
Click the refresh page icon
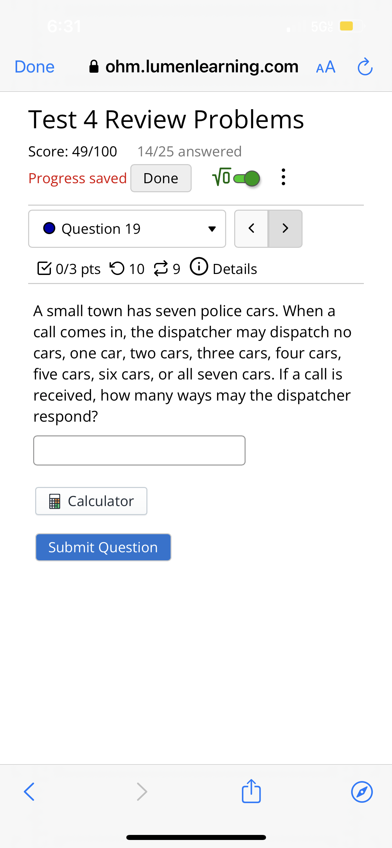[365, 66]
